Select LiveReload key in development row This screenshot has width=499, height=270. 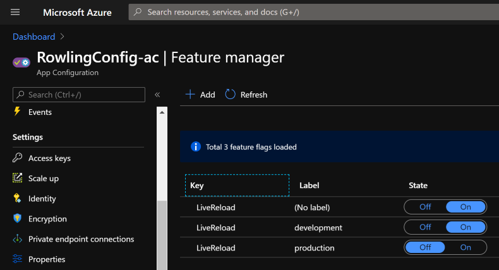click(216, 228)
